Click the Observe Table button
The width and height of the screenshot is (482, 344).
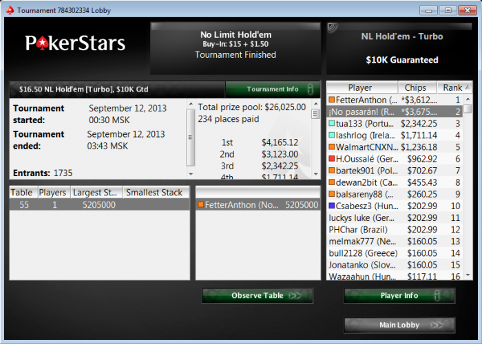pyautogui.click(x=258, y=295)
